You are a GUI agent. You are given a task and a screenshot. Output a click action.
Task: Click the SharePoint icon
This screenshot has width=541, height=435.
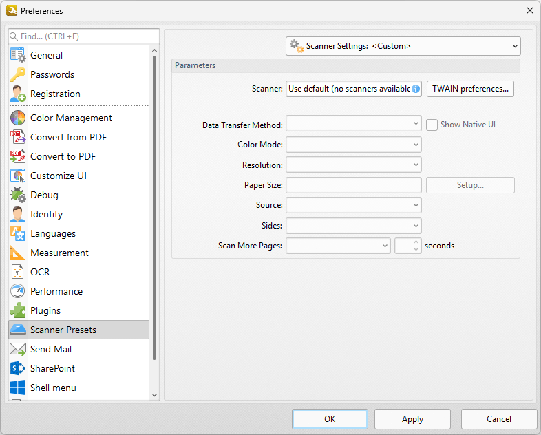coord(18,368)
